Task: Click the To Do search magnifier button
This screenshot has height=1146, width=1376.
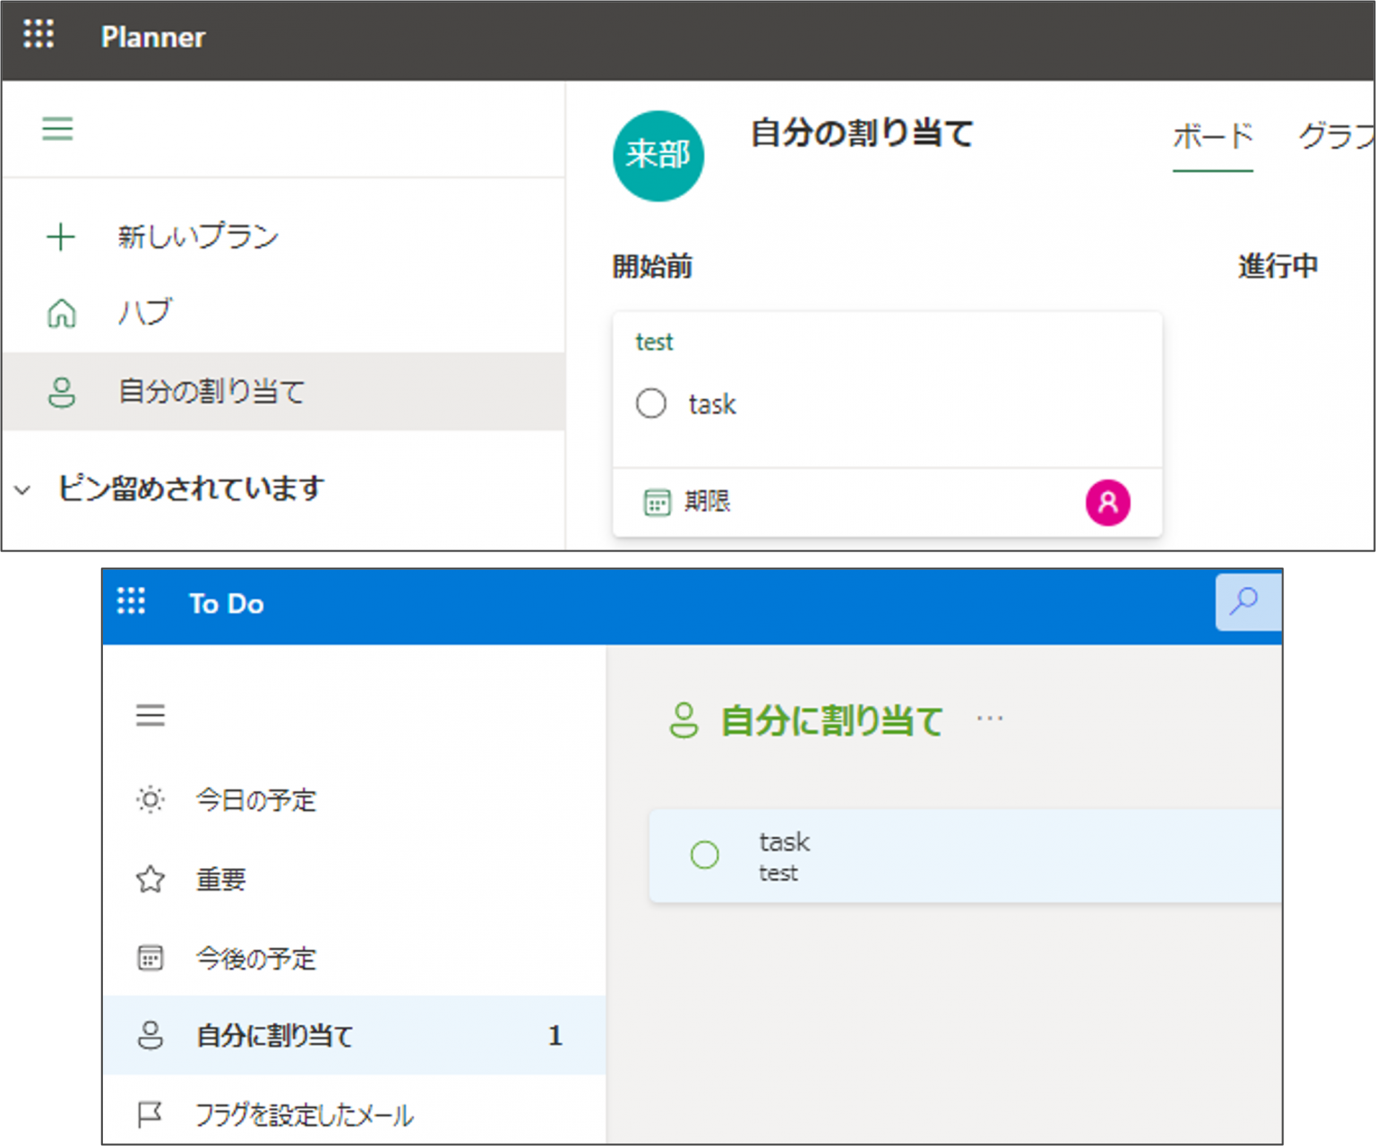Action: pos(1246,602)
